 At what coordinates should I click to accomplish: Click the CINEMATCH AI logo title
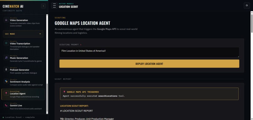pos(13,7)
